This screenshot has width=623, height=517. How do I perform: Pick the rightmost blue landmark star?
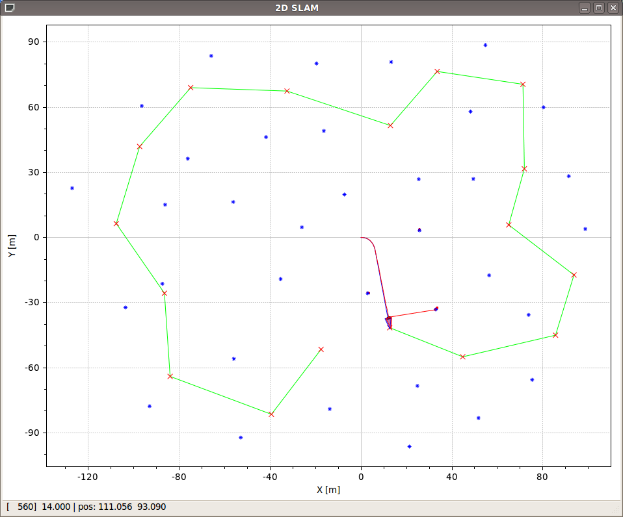pyautogui.click(x=585, y=229)
